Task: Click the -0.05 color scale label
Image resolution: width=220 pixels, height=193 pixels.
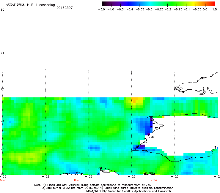Action: [197, 10]
